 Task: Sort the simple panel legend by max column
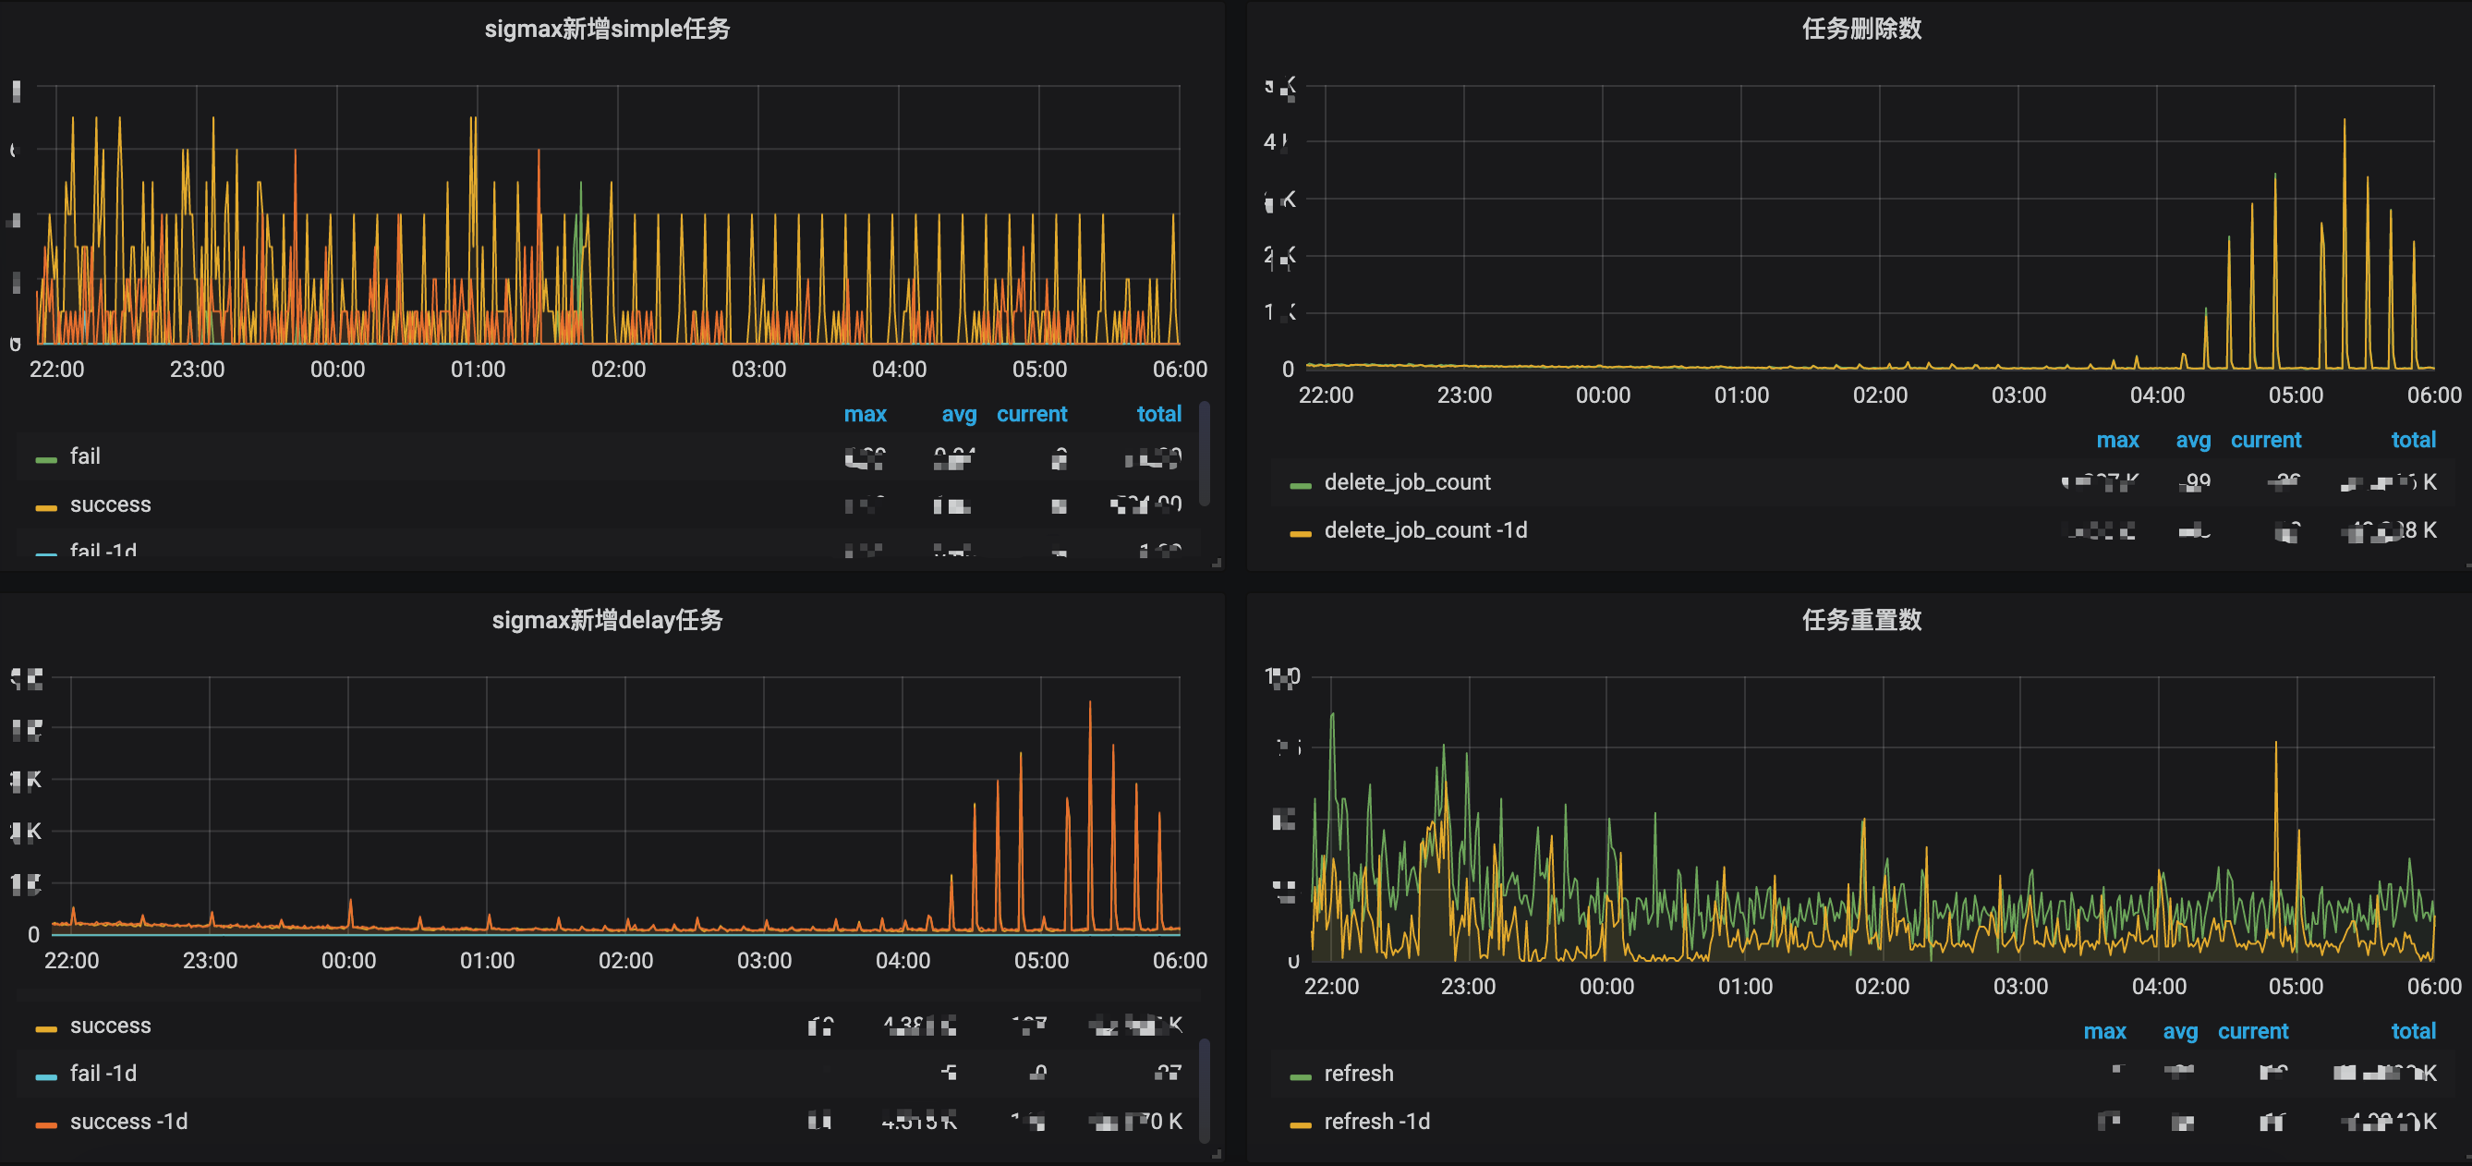pos(865,415)
